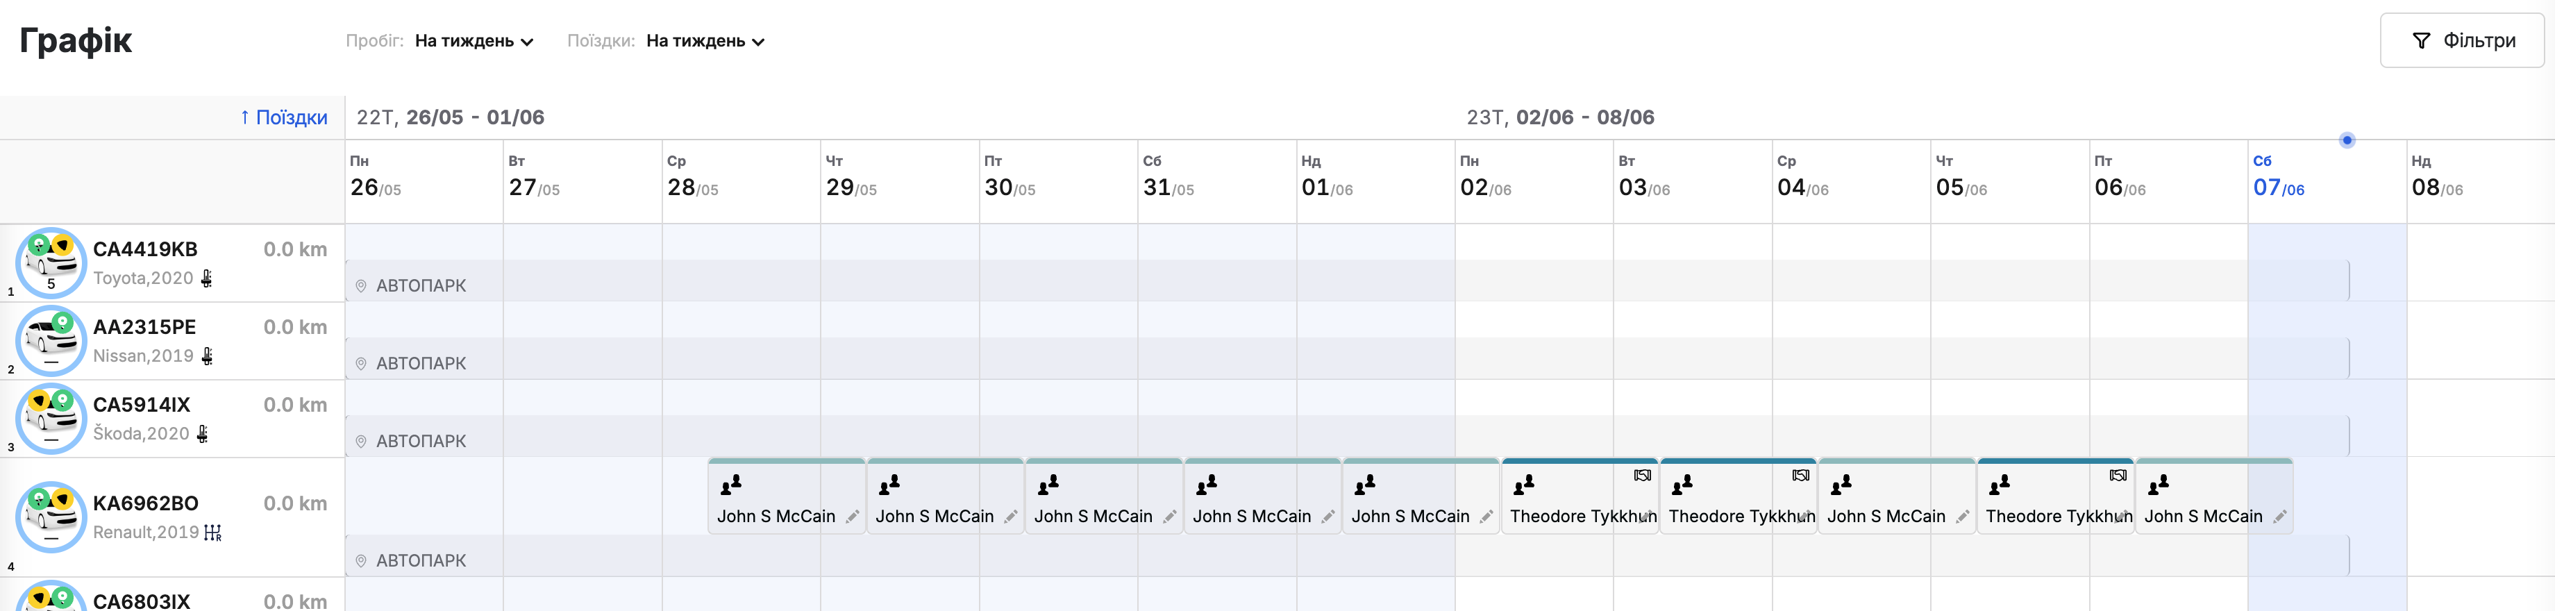Click the manual gearbox icon beside Renault,2019
This screenshot has width=2555, height=611.
tap(212, 533)
